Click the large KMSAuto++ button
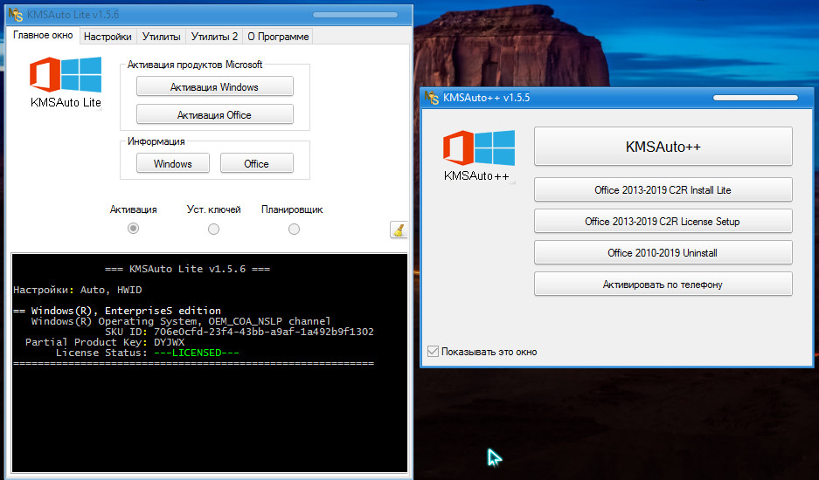Viewport: 819px width, 480px height. point(663,147)
